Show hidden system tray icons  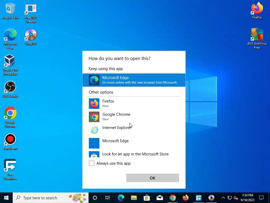tap(223, 198)
